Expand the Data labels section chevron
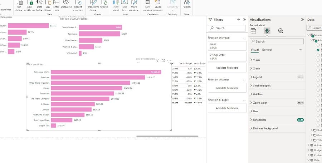 (252, 120)
